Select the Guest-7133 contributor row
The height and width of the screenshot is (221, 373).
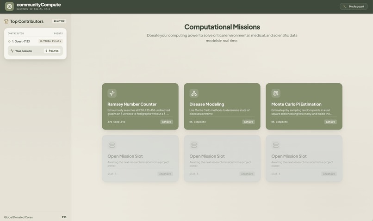tap(35, 41)
